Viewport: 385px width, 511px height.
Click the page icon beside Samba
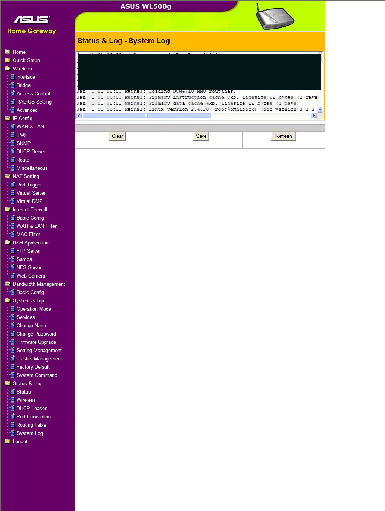pyautogui.click(x=12, y=259)
